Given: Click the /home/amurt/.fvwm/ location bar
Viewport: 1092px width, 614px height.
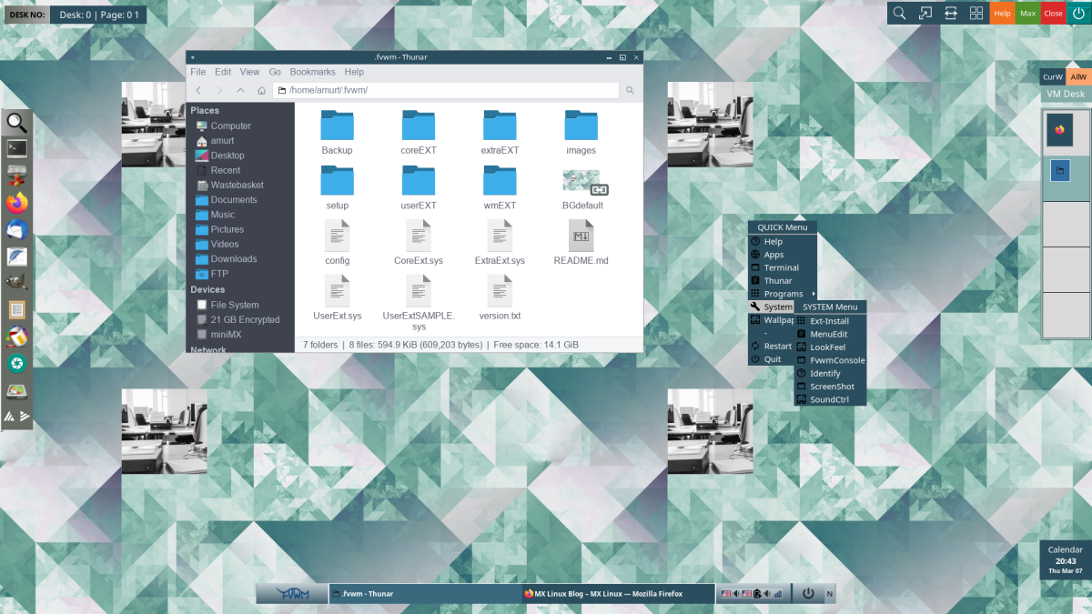Looking at the screenshot, I should click(446, 90).
